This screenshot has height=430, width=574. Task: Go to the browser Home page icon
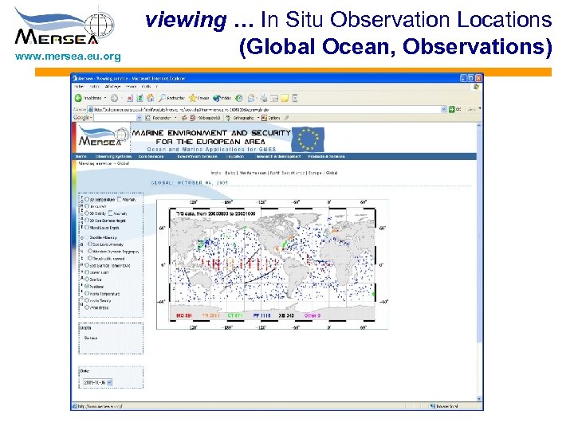(150, 98)
